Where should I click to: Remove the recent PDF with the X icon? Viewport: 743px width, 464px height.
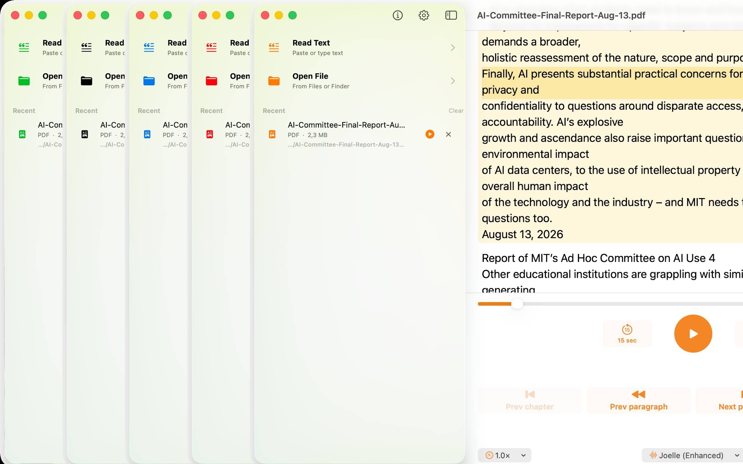[x=448, y=134]
